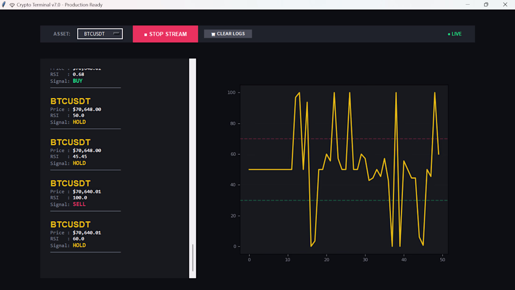The image size is (515, 290).
Task: Select the RSI value 0.68
Action: 79,74
